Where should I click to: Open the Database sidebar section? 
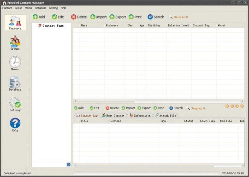pos(15,83)
